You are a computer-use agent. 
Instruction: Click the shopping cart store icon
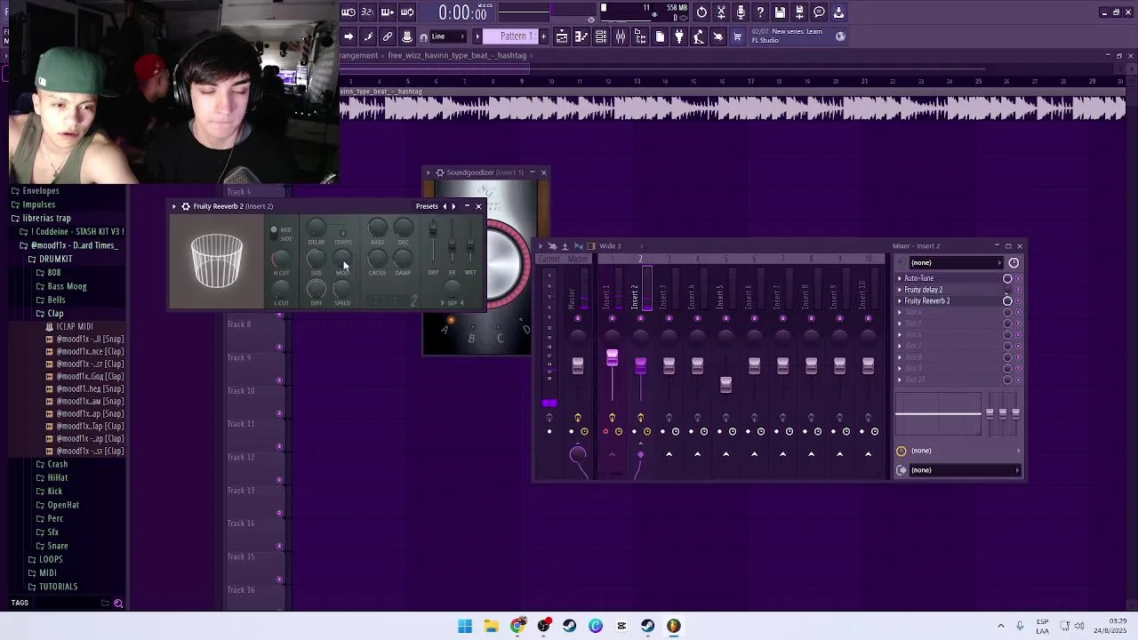tap(737, 36)
